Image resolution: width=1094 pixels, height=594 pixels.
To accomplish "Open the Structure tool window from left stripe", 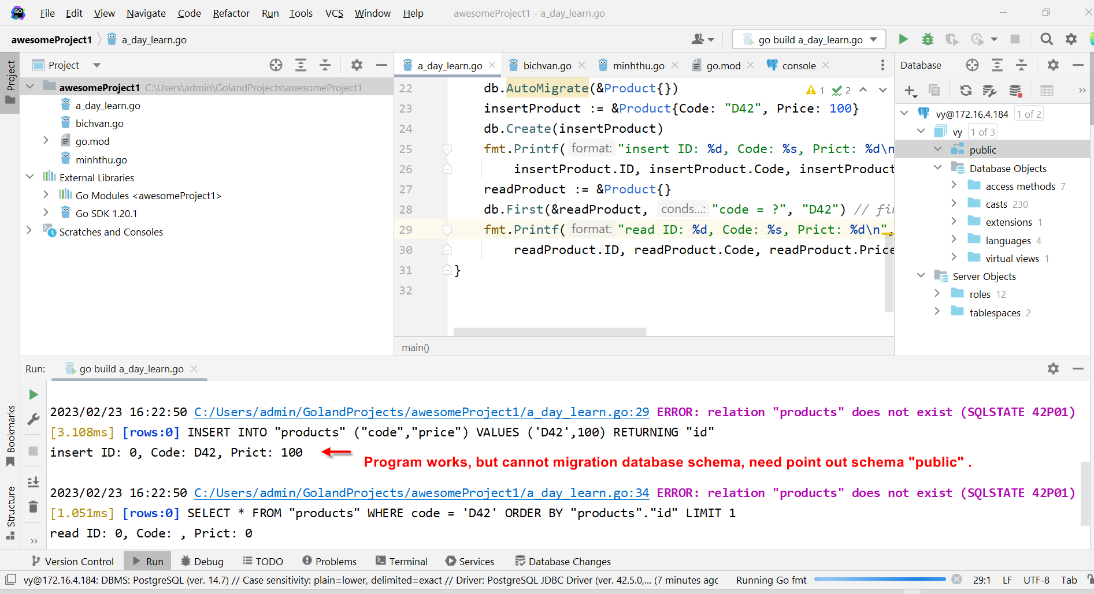I will point(10,508).
